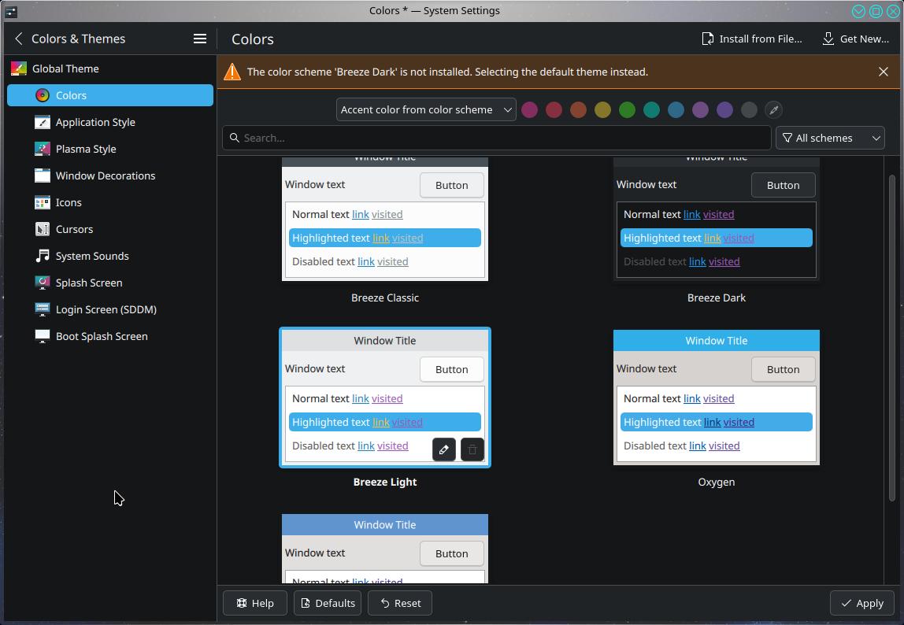The width and height of the screenshot is (904, 625).
Task: Click Install from File button
Action: coord(752,39)
